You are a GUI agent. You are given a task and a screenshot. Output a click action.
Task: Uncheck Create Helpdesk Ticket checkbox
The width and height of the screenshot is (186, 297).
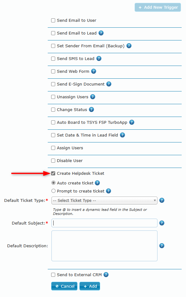[x=53, y=174]
